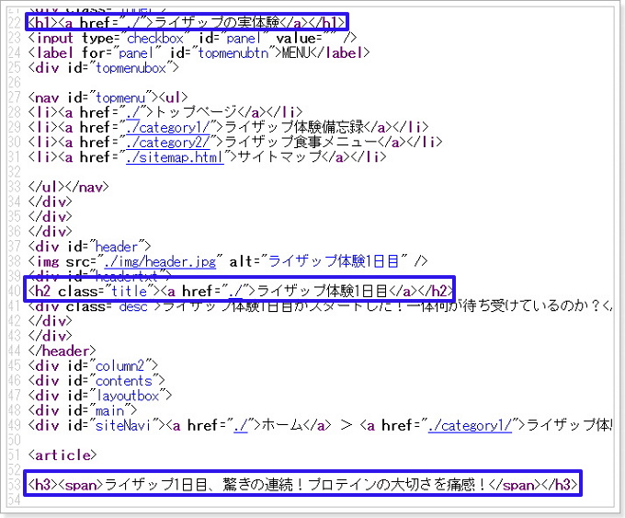Click the div id="layoutbox" line
The image size is (625, 518).
pyautogui.click(x=99, y=396)
